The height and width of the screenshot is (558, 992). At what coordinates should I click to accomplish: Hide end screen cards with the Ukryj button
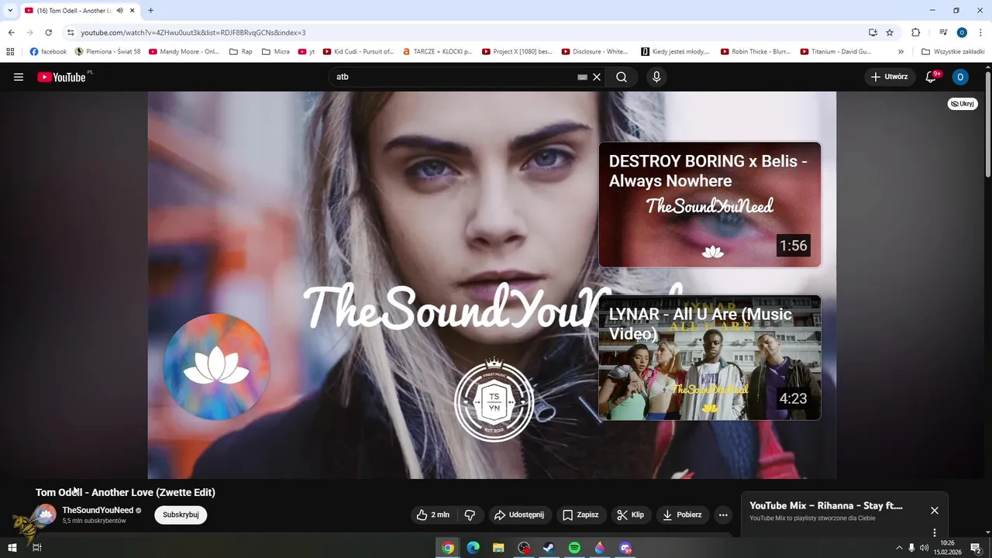coord(962,104)
